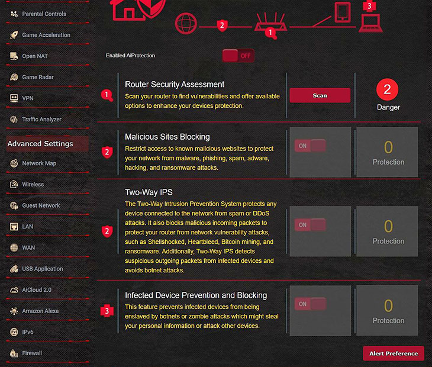Click the Amazon Alexa icon
The width and height of the screenshot is (432, 367).
[x=14, y=311]
